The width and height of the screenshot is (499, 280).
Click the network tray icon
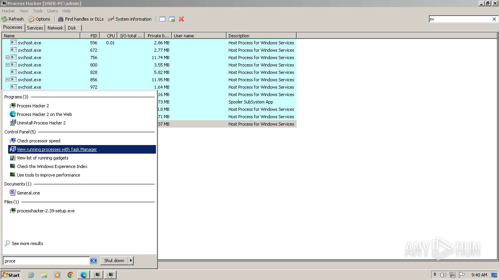(453, 275)
